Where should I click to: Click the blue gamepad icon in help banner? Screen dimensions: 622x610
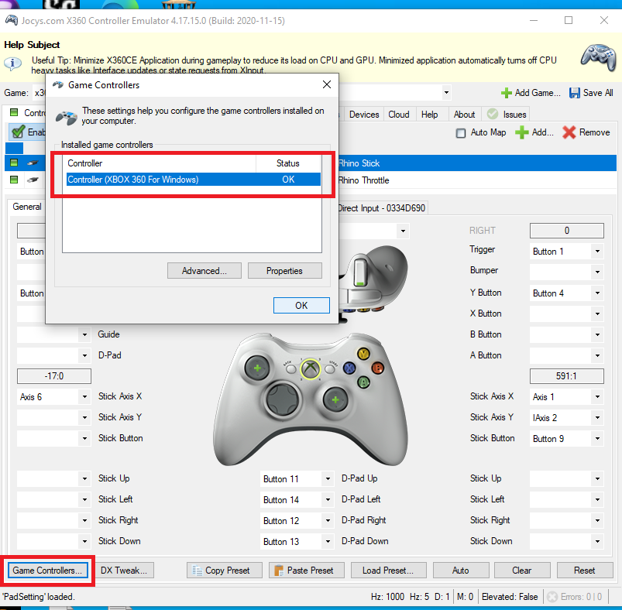[x=599, y=57]
